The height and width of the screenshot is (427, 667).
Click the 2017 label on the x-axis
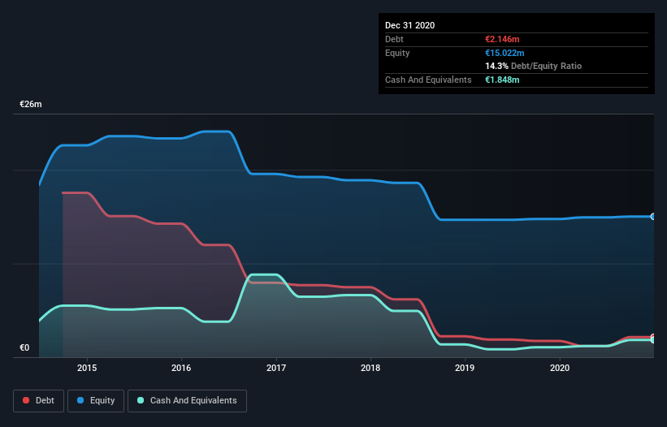tap(276, 368)
